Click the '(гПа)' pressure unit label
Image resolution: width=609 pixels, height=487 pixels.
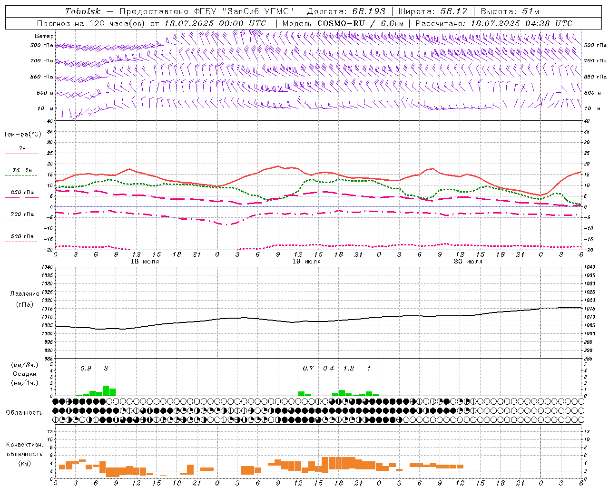(25, 304)
